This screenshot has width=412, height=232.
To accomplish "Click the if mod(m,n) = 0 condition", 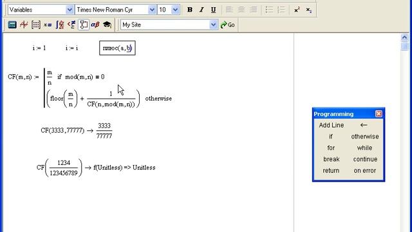I will pos(81,77).
